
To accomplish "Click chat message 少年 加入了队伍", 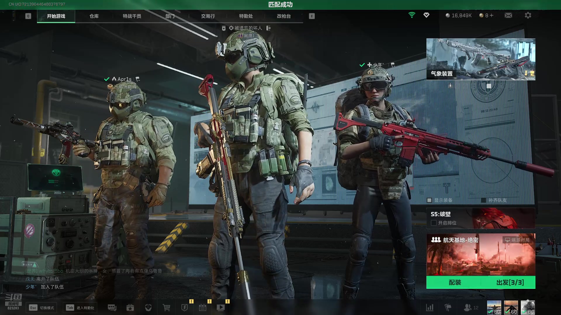I will [x=44, y=287].
